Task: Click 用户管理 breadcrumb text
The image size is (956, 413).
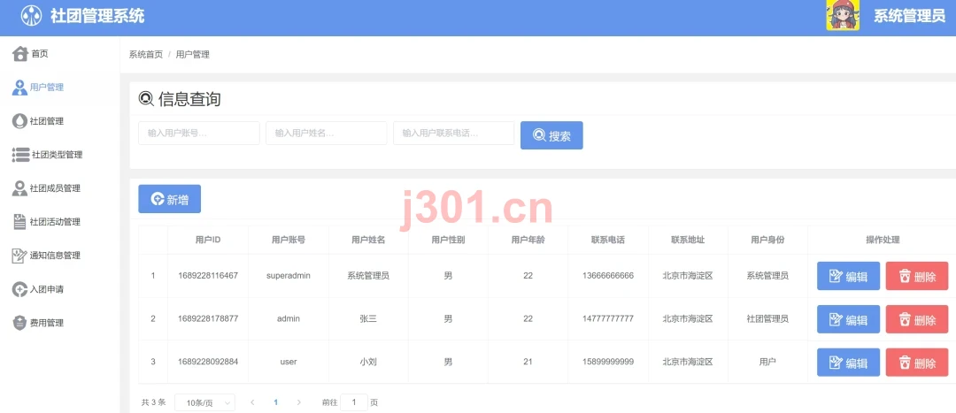Action: (x=193, y=55)
